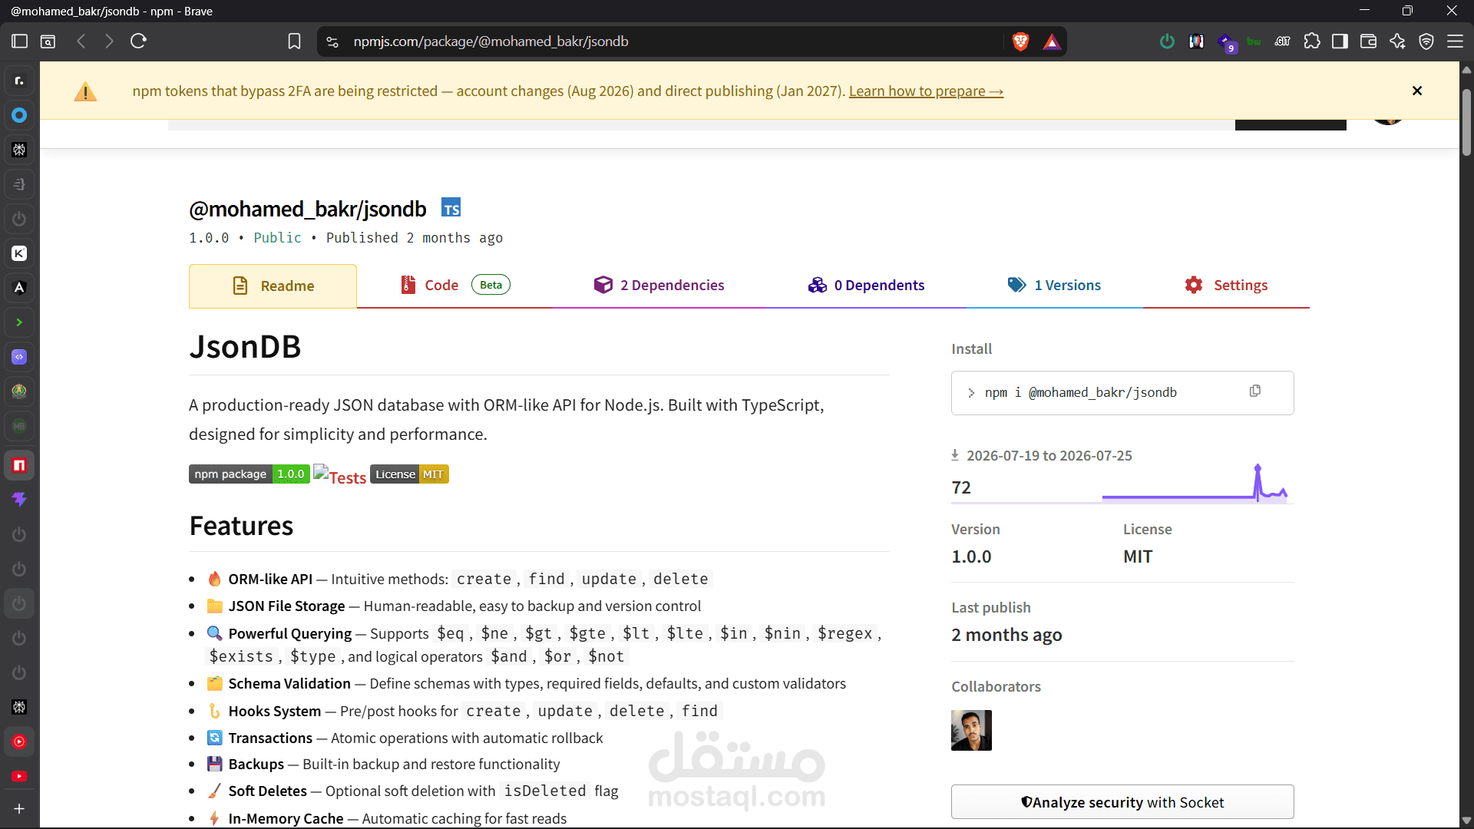Open the npm pinned tab in sidebar
The width and height of the screenshot is (1474, 829).
19,465
